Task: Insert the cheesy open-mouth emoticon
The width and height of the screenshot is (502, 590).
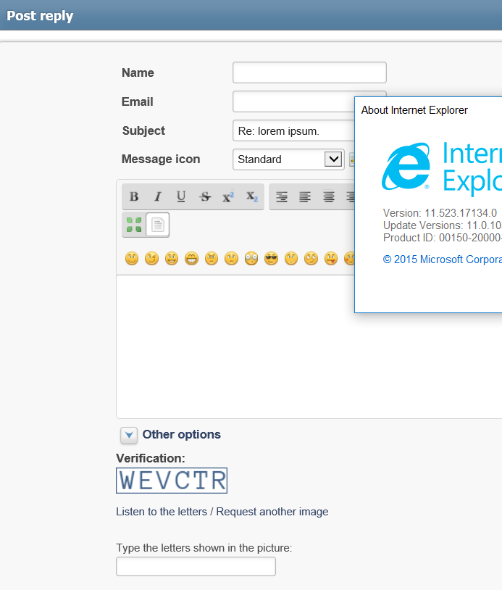Action: pos(172,259)
